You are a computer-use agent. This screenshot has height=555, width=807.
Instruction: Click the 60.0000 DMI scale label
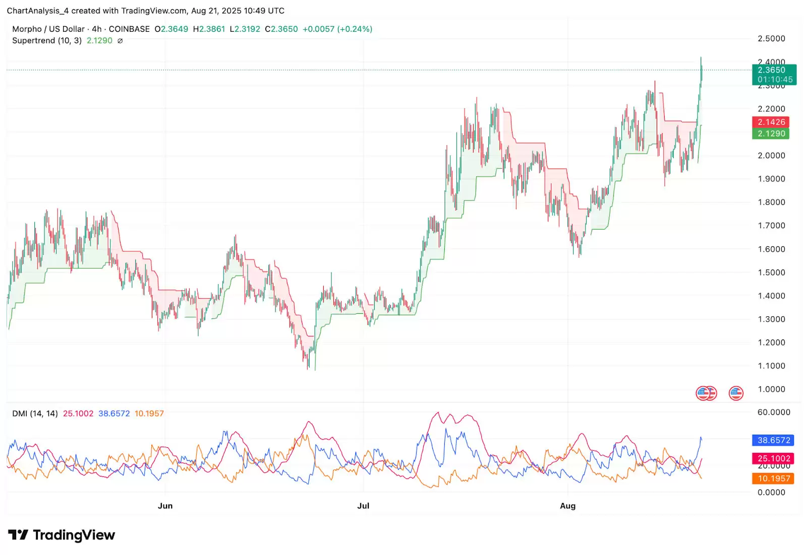coord(773,412)
